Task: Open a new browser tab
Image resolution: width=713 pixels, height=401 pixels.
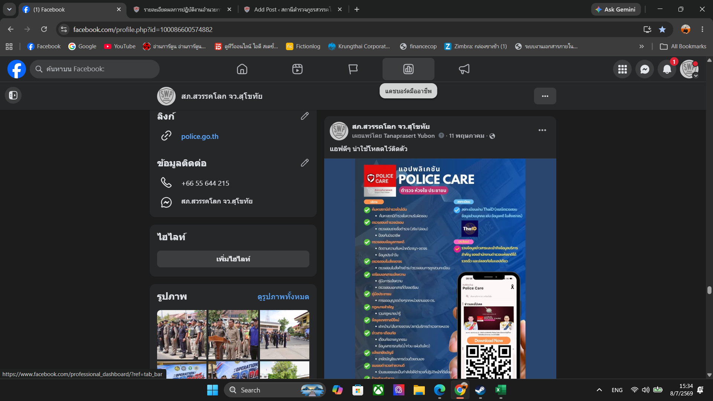Action: 357,10
